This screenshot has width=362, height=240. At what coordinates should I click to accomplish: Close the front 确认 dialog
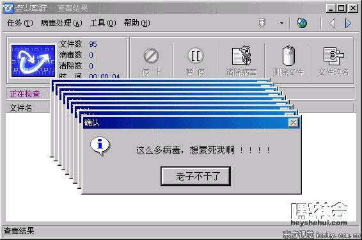point(294,123)
